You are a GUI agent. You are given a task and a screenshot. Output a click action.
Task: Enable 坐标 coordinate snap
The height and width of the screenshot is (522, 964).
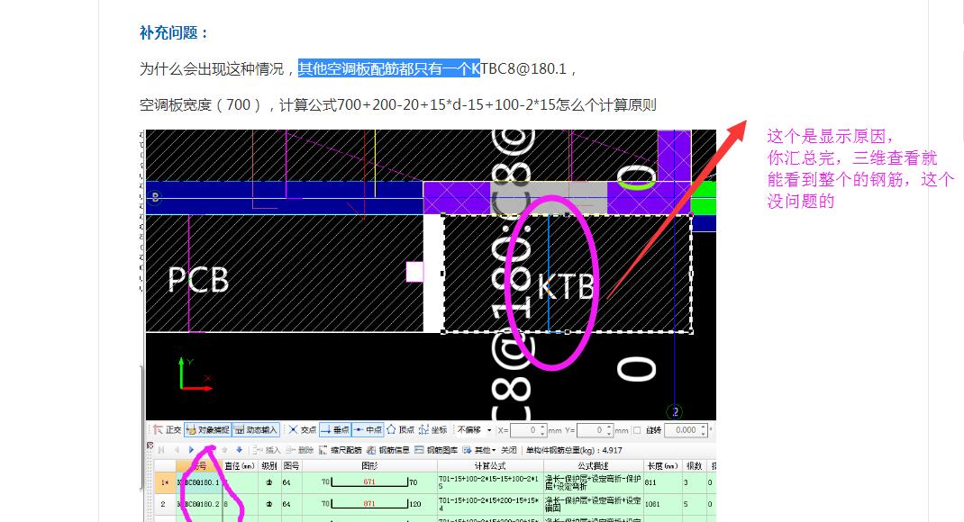click(x=432, y=430)
